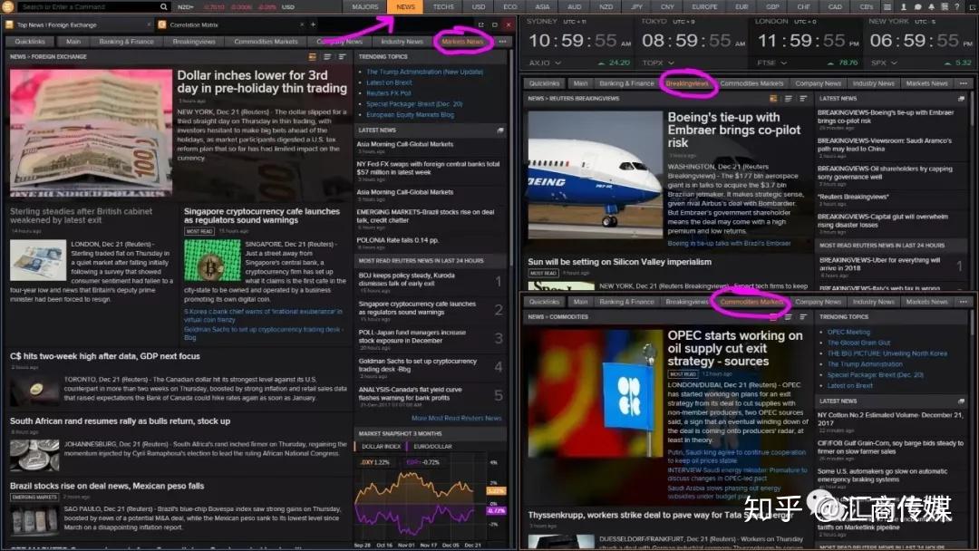
Task: Show more tabs in Foreign Exchange panel
Action: [x=502, y=42]
